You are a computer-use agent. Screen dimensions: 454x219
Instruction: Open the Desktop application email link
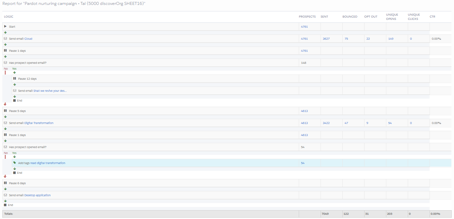click(x=37, y=195)
